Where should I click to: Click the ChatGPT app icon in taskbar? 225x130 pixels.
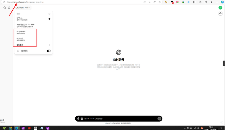click(36, 128)
